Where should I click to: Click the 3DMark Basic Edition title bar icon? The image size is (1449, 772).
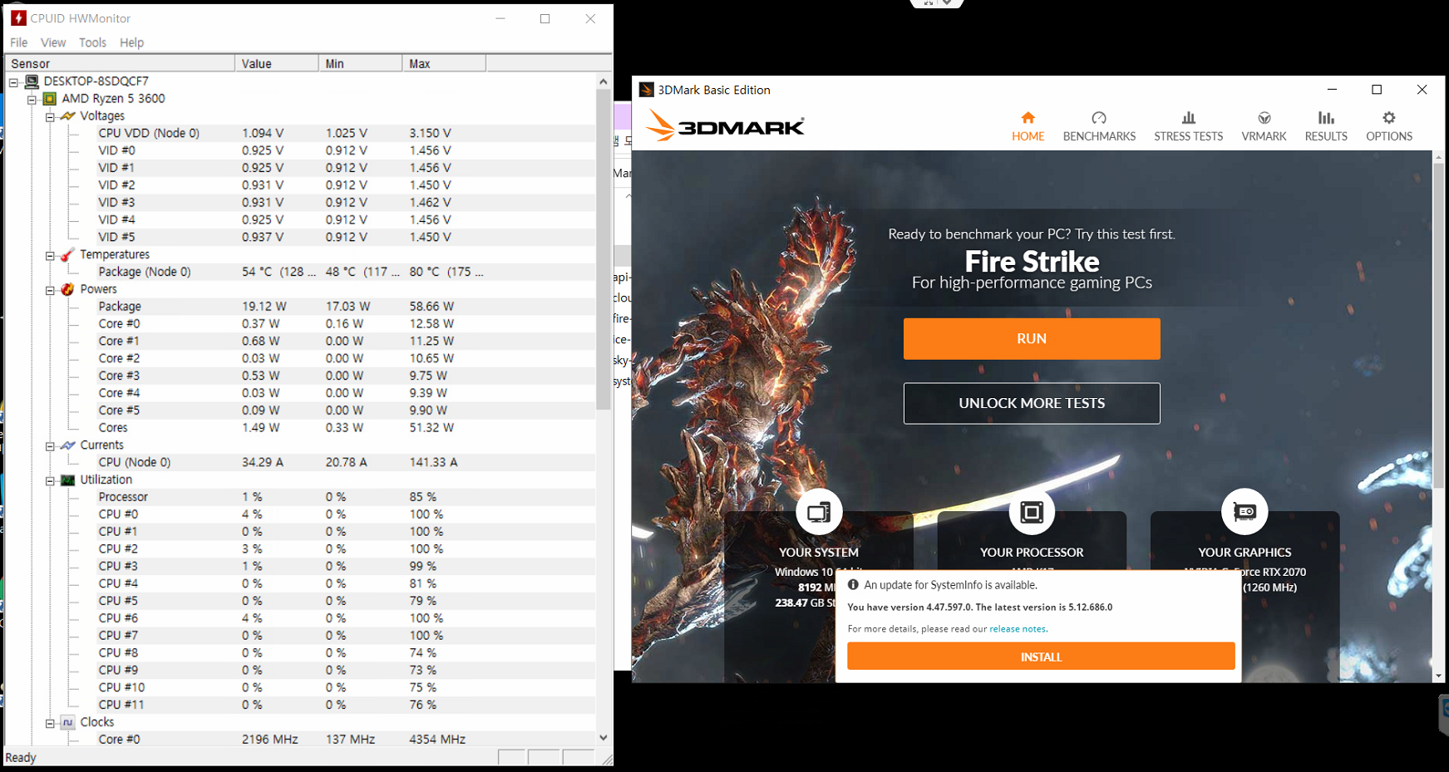646,90
